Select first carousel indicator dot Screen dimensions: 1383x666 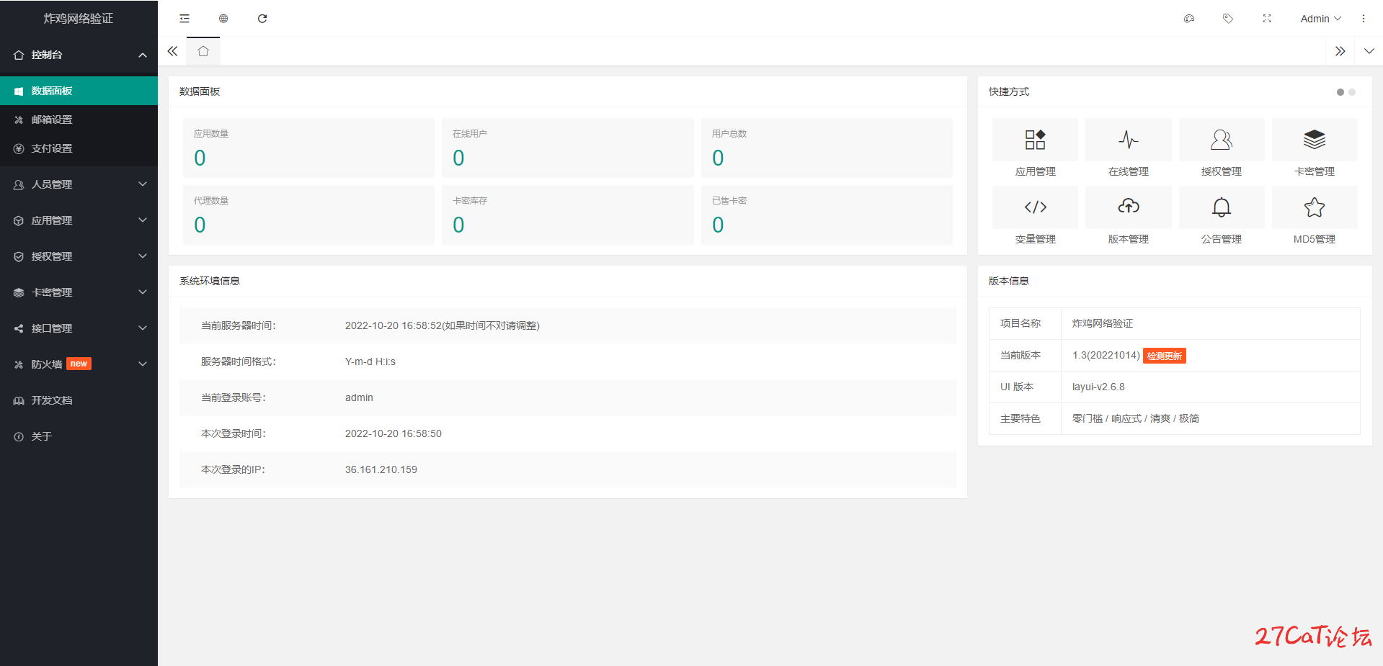(1340, 92)
